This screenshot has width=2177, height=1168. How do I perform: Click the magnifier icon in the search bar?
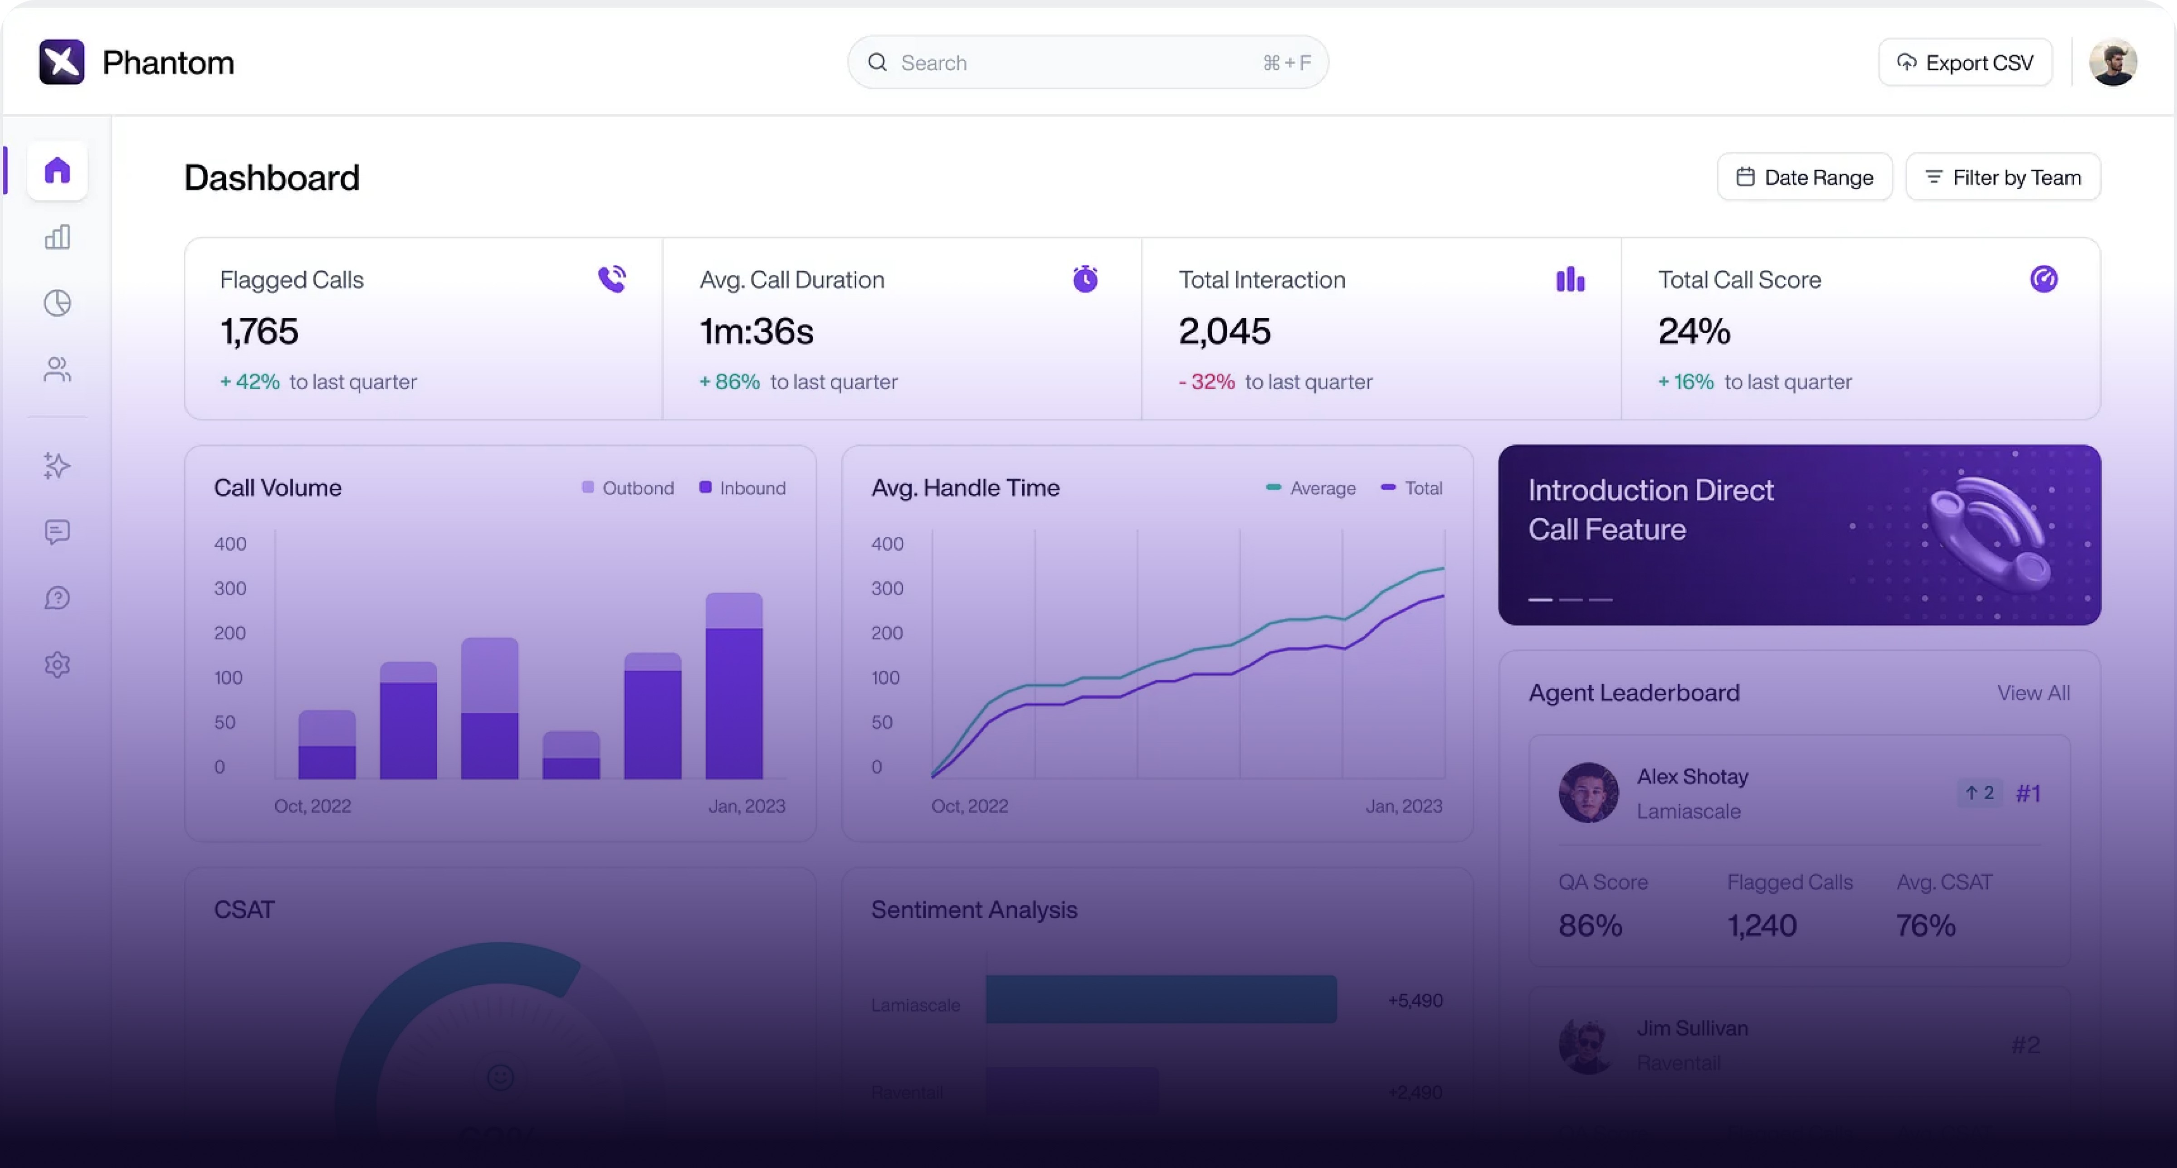click(x=877, y=63)
